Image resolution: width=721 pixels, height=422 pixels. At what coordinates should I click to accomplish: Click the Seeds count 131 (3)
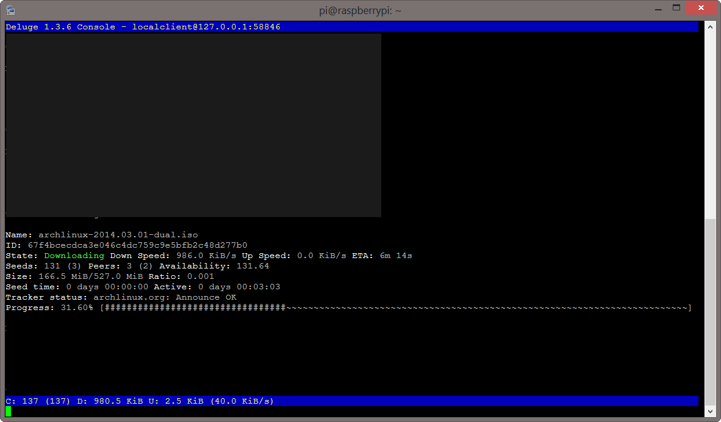click(62, 266)
